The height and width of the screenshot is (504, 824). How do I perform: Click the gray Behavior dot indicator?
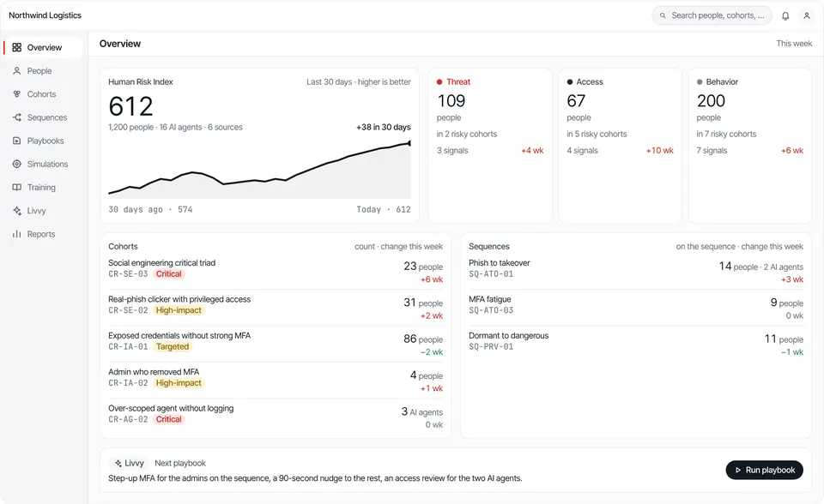(x=700, y=82)
